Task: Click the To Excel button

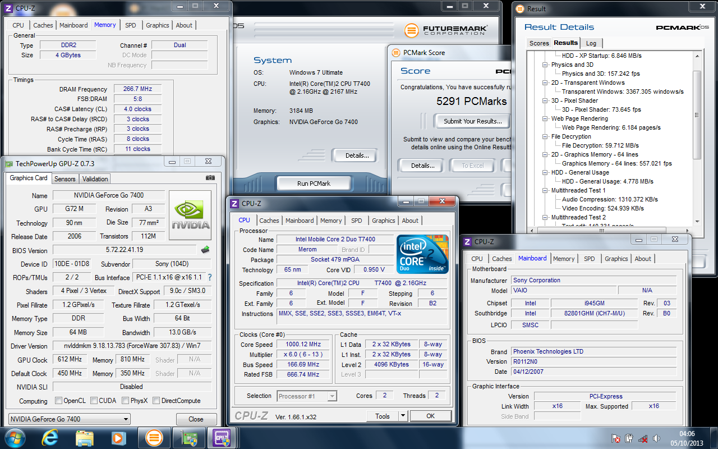Action: tap(472, 166)
